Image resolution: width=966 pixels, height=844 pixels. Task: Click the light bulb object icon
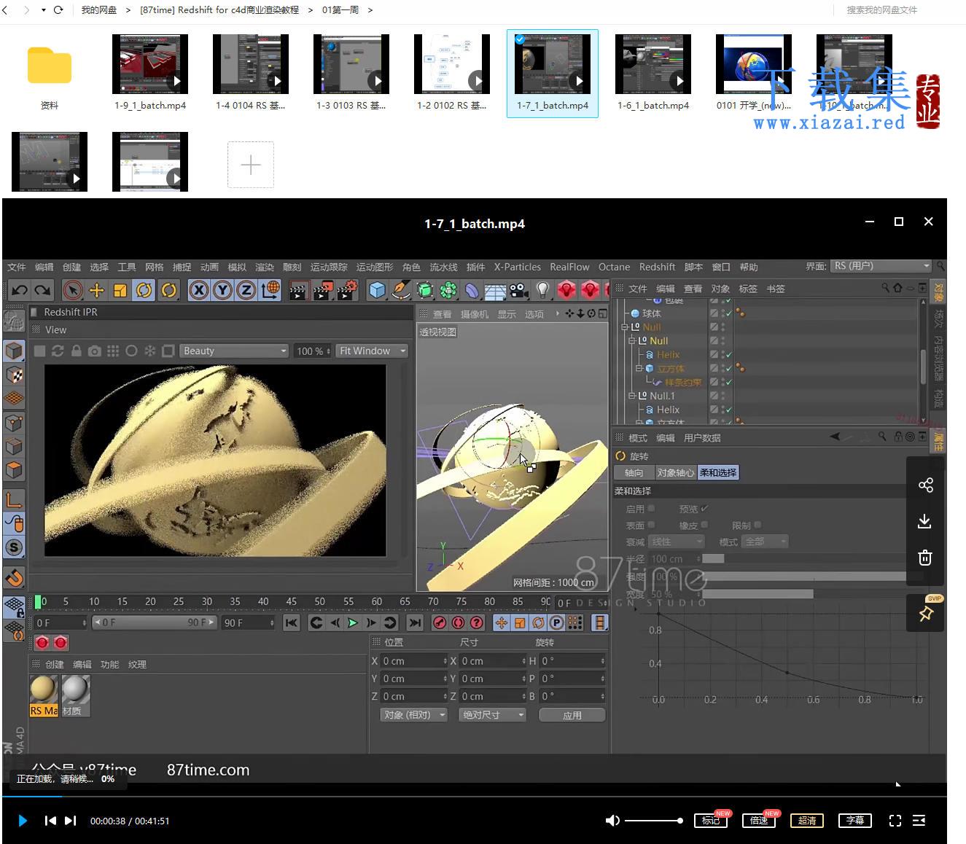pyautogui.click(x=542, y=290)
